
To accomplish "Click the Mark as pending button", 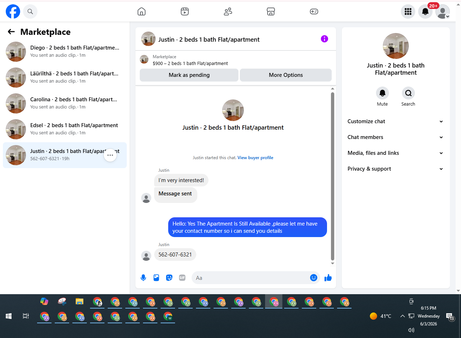I will click(189, 75).
